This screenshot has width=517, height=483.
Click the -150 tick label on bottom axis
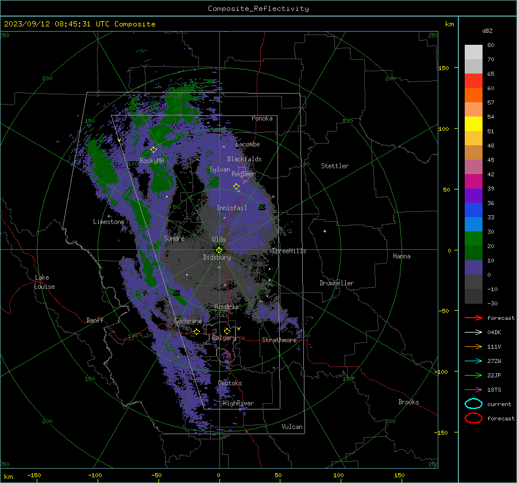(x=34, y=475)
